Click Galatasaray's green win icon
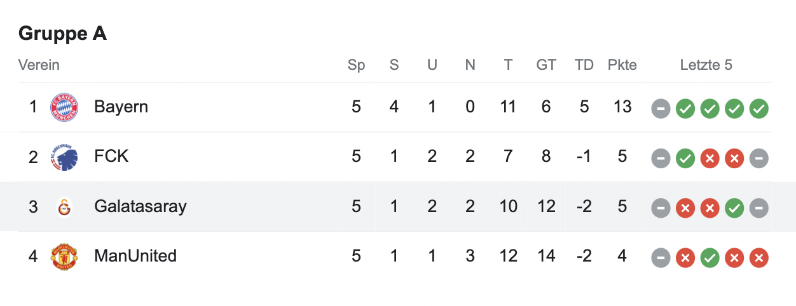Viewport: 796px width, 306px height. [734, 208]
